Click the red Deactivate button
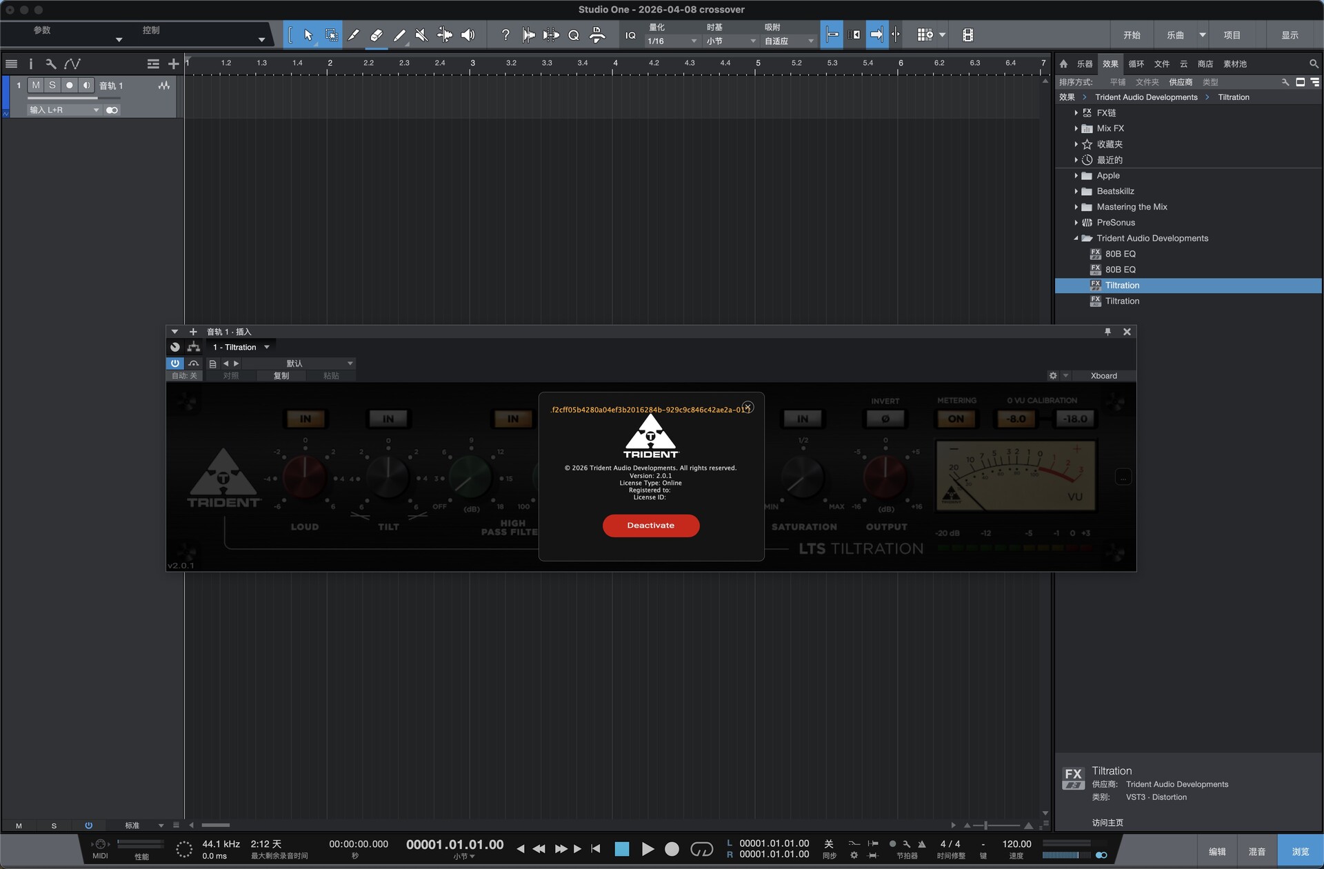This screenshot has height=869, width=1324. (x=650, y=526)
